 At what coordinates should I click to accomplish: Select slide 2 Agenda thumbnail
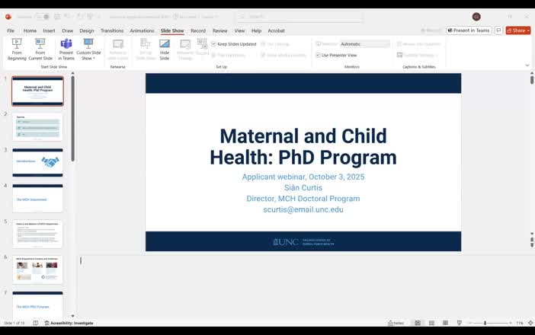click(x=37, y=127)
